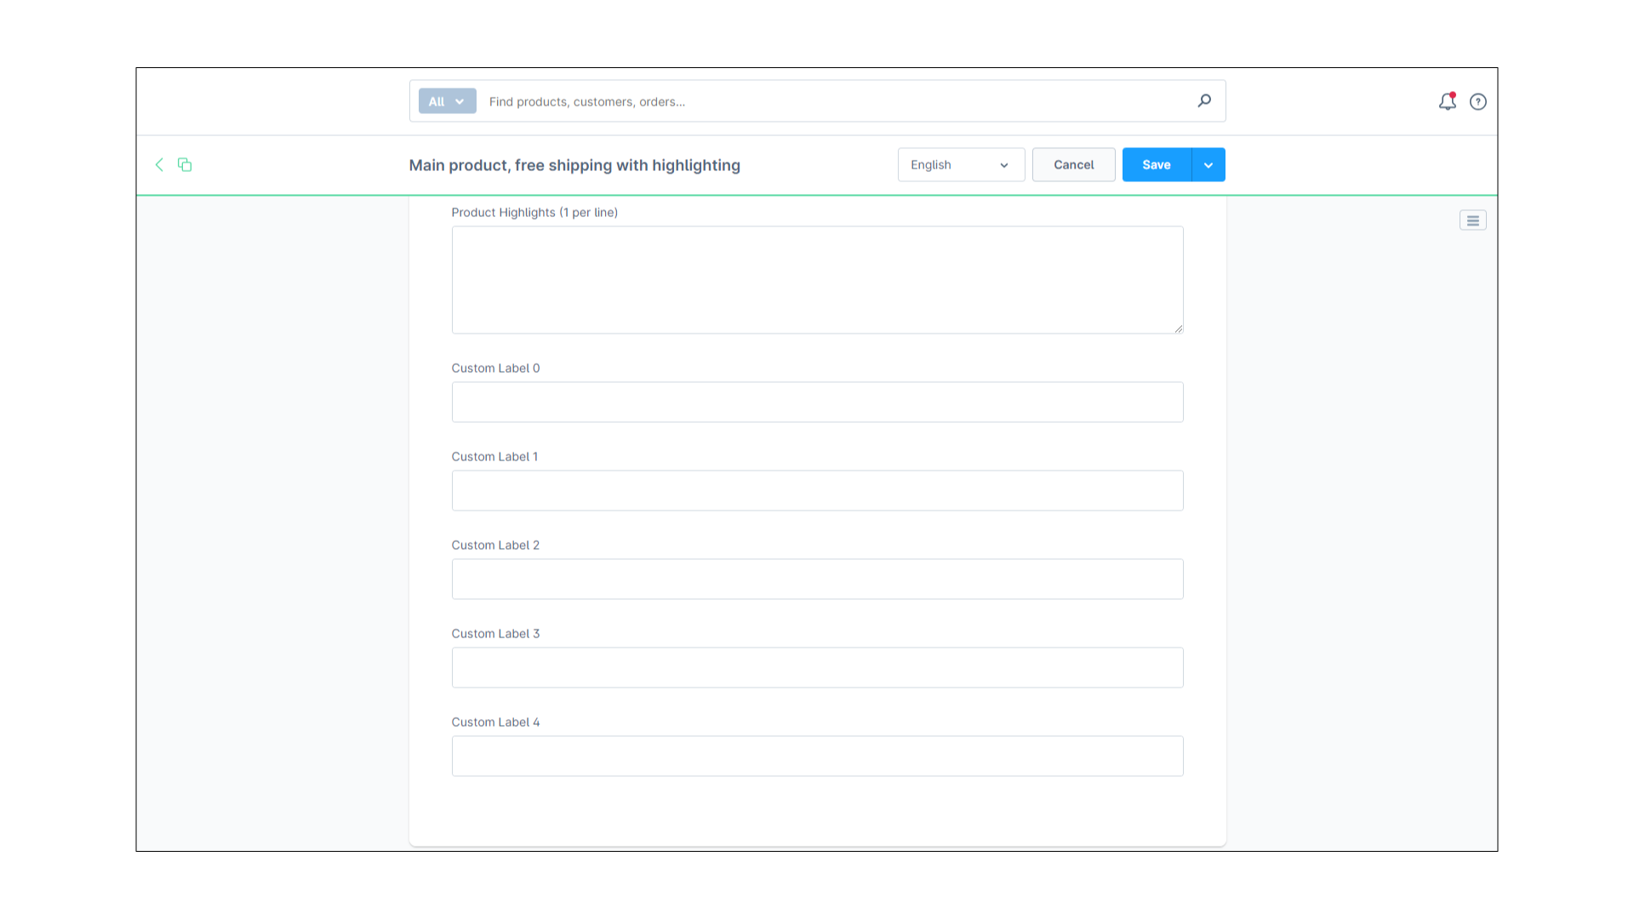Image resolution: width=1634 pixels, height=919 pixels.
Task: Click the Custom Label 3 input field
Action: click(x=817, y=666)
